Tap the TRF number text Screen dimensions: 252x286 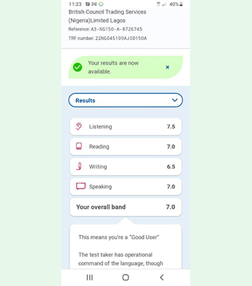pos(108,38)
